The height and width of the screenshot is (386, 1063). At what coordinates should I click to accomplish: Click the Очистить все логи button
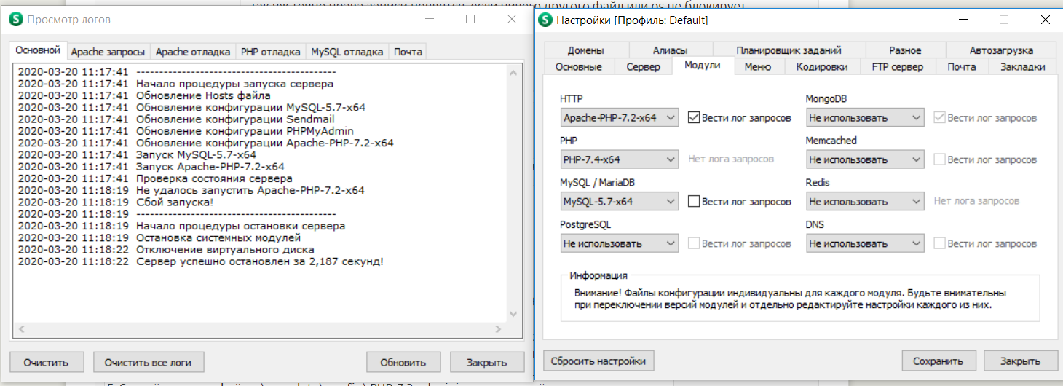click(x=149, y=362)
